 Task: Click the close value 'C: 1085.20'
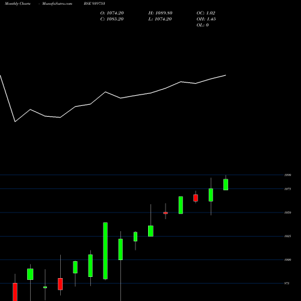(112, 19)
